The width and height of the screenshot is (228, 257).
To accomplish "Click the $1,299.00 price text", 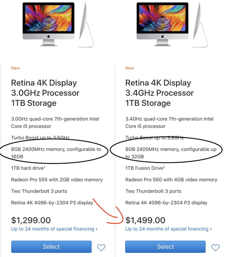I will coord(31,220).
